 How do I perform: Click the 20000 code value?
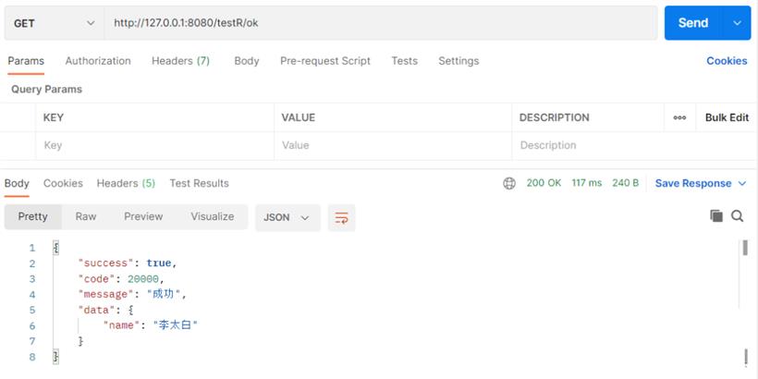(143, 279)
